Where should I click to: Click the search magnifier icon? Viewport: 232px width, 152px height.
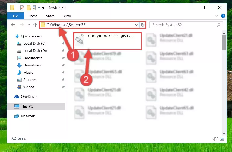click(218, 25)
